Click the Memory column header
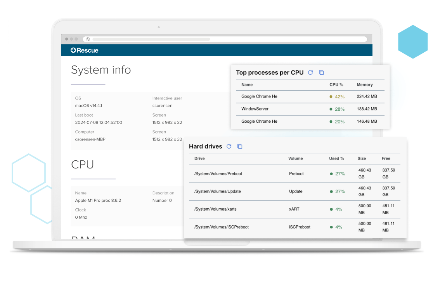 364,84
